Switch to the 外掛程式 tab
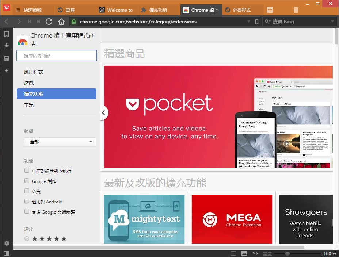The image size is (339, 257). tap(243, 10)
